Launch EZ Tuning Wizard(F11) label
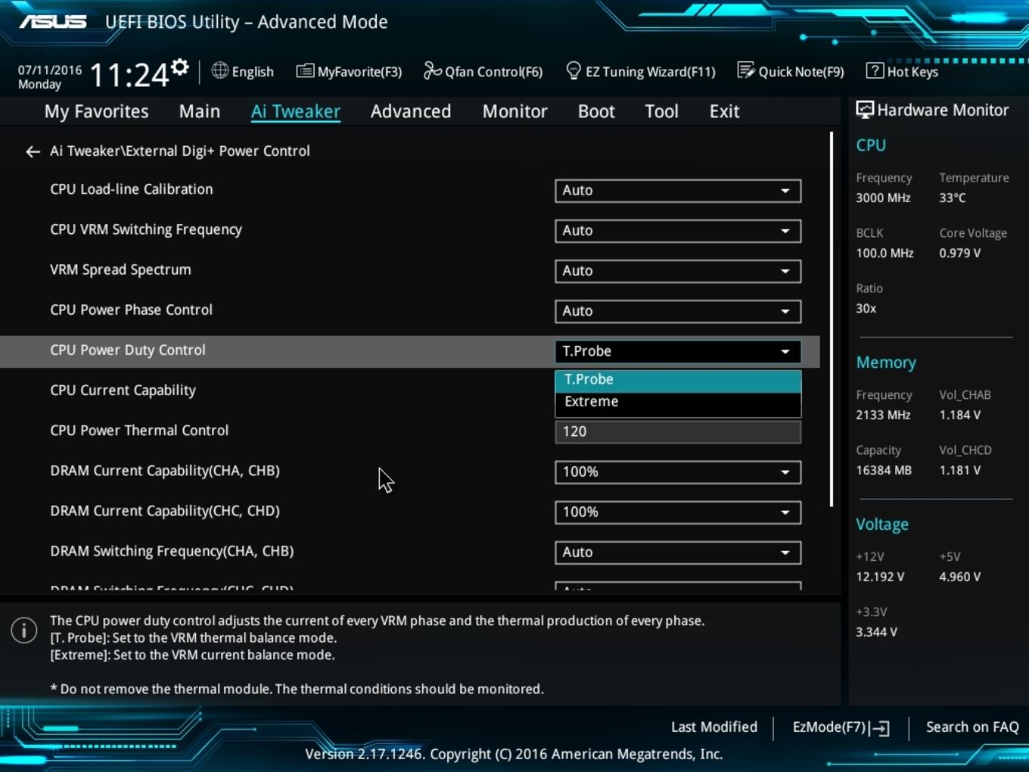 [x=651, y=72]
